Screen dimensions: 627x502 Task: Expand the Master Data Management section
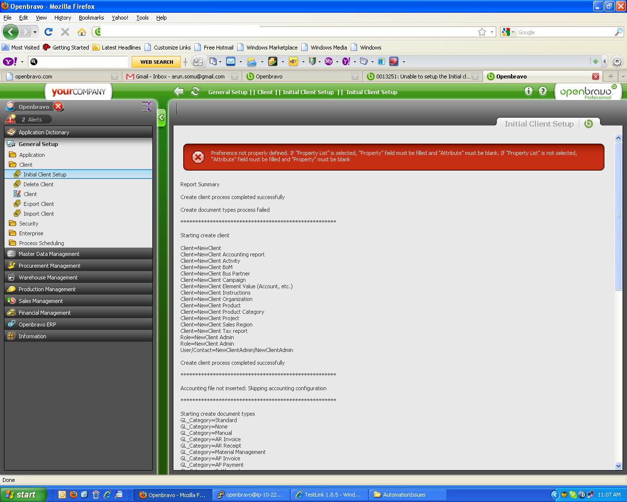coord(49,254)
